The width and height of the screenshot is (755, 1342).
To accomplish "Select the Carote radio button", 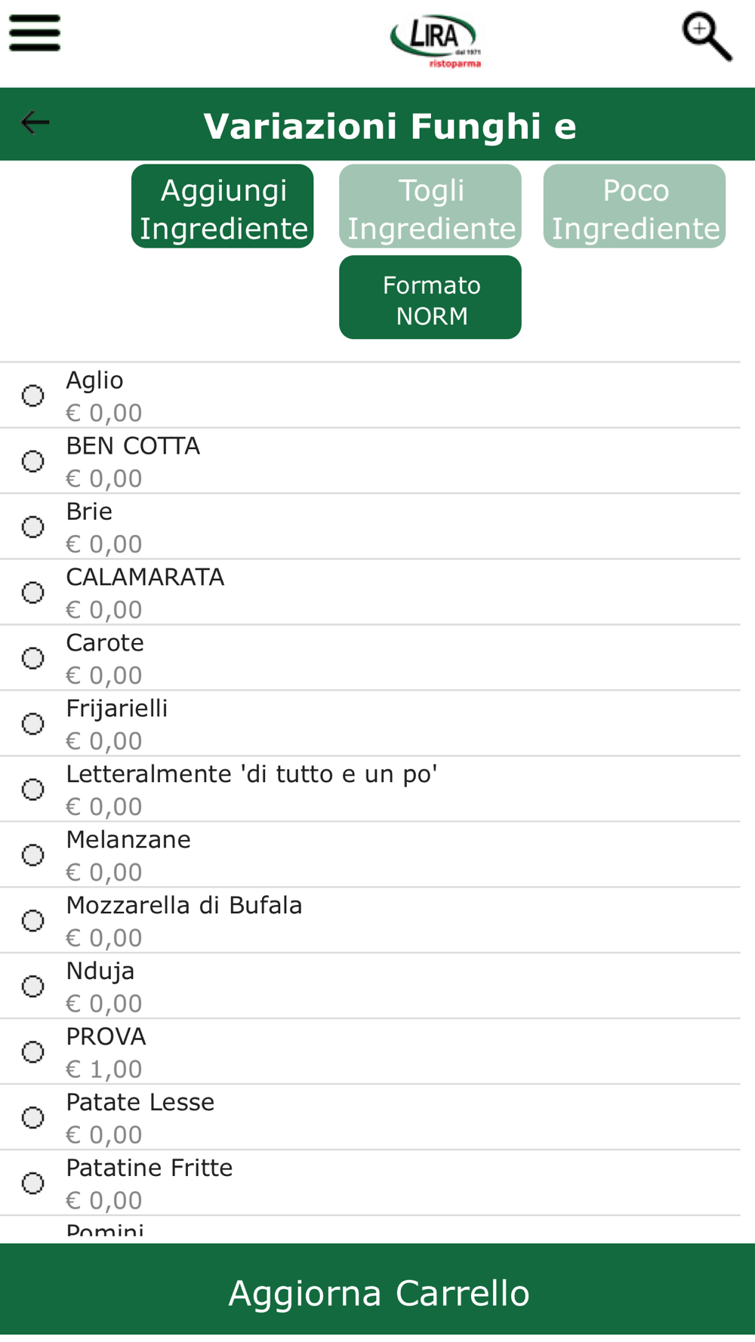I will coord(32,658).
